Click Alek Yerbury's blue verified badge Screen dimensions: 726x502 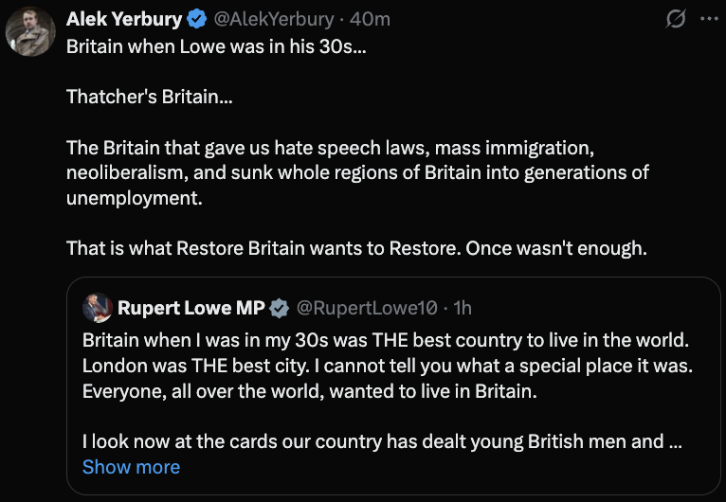pos(197,19)
